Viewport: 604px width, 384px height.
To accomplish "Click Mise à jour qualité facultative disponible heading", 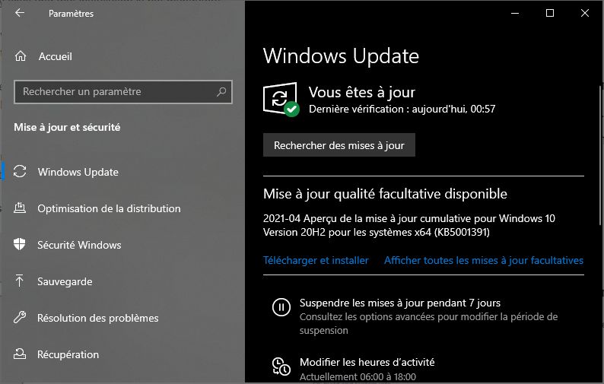I will point(385,194).
